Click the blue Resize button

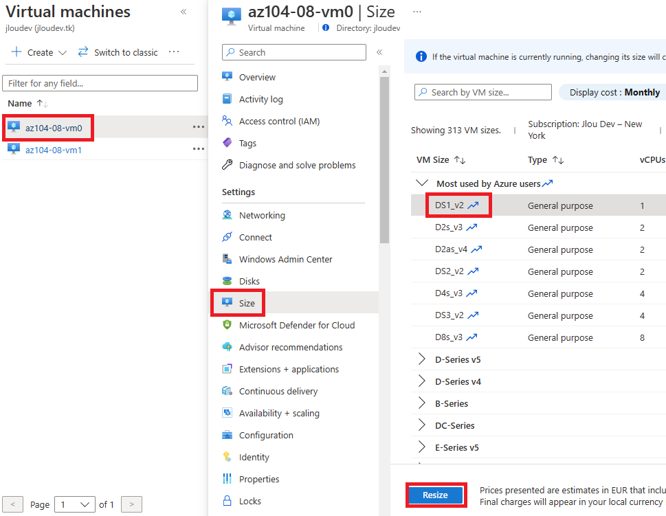[x=435, y=495]
